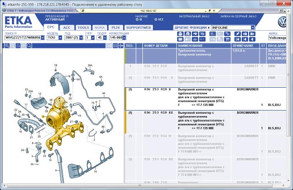This screenshot has width=293, height=190.
Task: Switch to the PL24 tab
Action: (x=115, y=27)
